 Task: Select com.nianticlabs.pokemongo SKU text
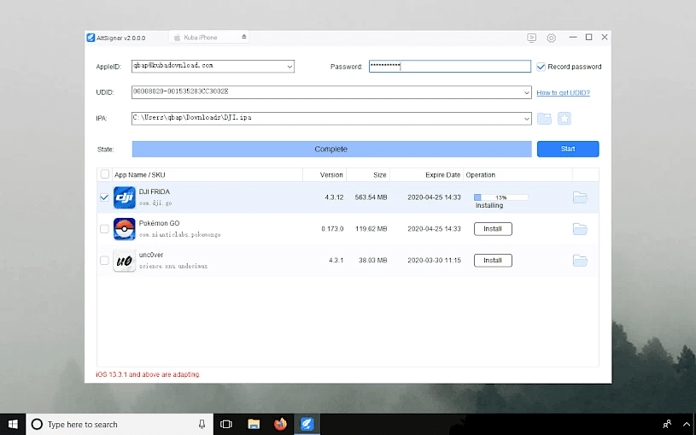click(x=179, y=235)
